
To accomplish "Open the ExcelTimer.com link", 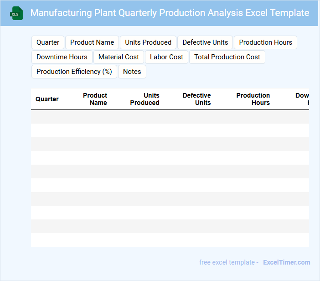I will (286, 262).
